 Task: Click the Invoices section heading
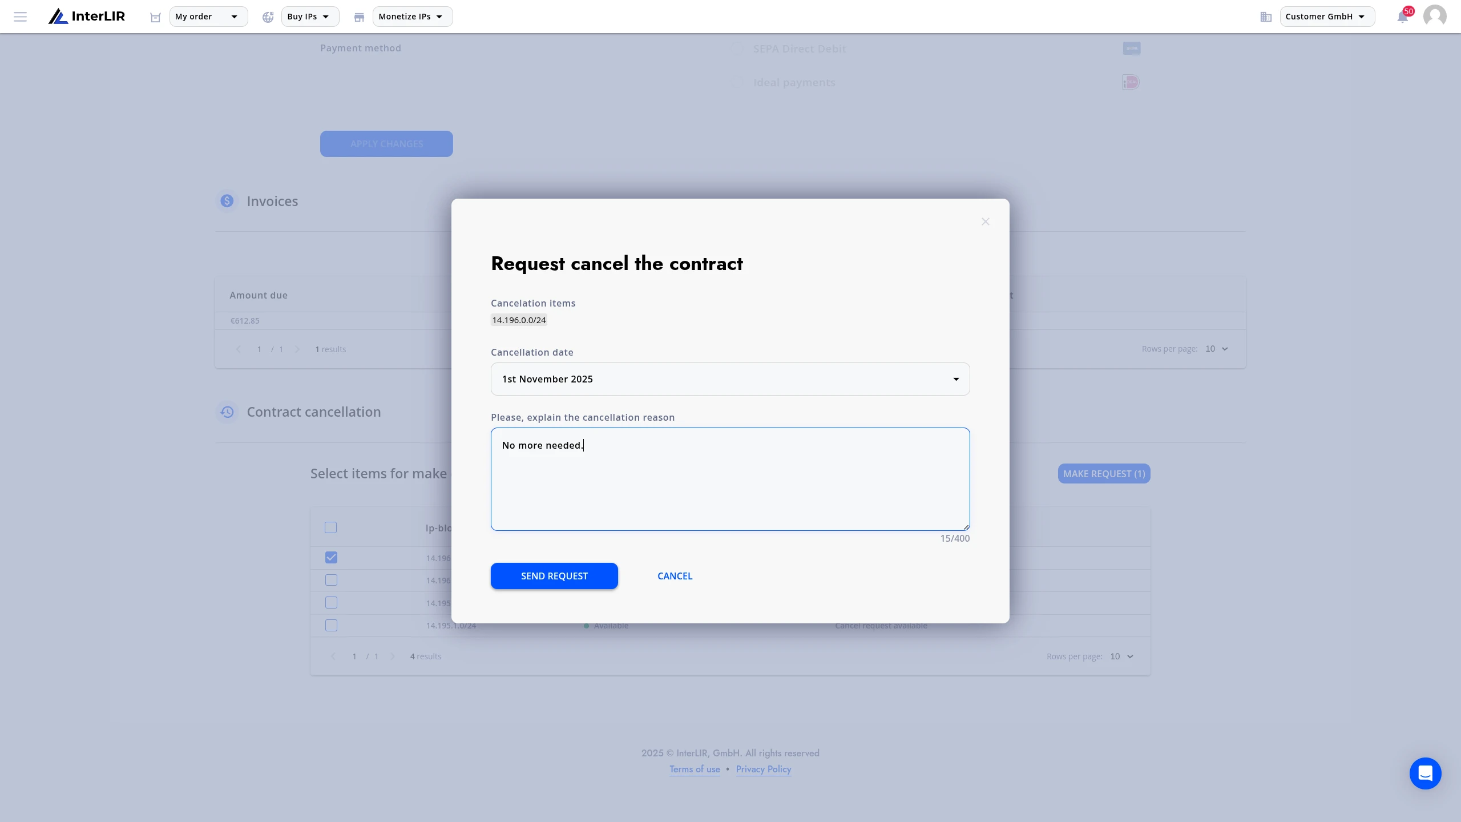coord(272,201)
